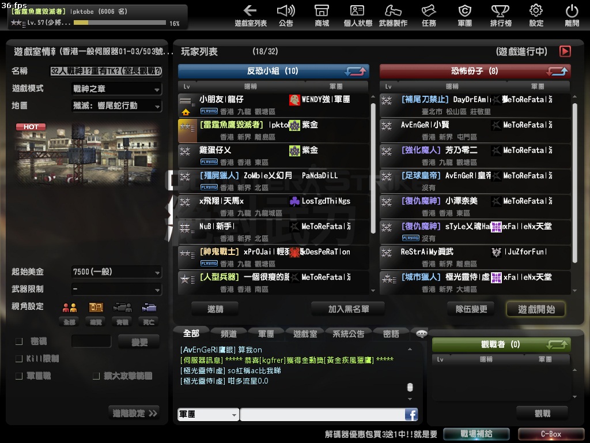This screenshot has width=590, height=443.
Task: Open 武器製作 weapon crafting
Action: click(x=393, y=16)
